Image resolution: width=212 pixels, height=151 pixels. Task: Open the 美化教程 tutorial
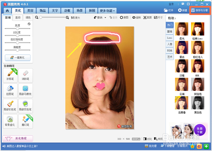coord(18,138)
